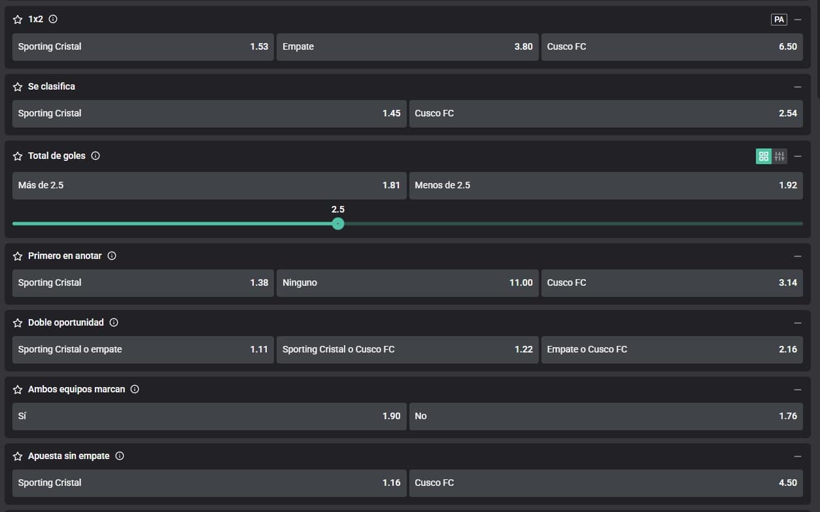Choose Empate o Cusco FC at 2.16
This screenshot has height=512, width=820.
pos(672,350)
